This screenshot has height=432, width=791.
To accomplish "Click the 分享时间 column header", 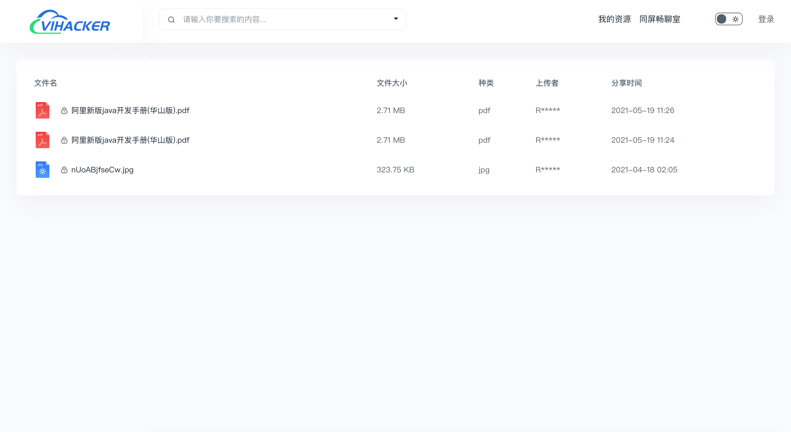I will click(626, 83).
